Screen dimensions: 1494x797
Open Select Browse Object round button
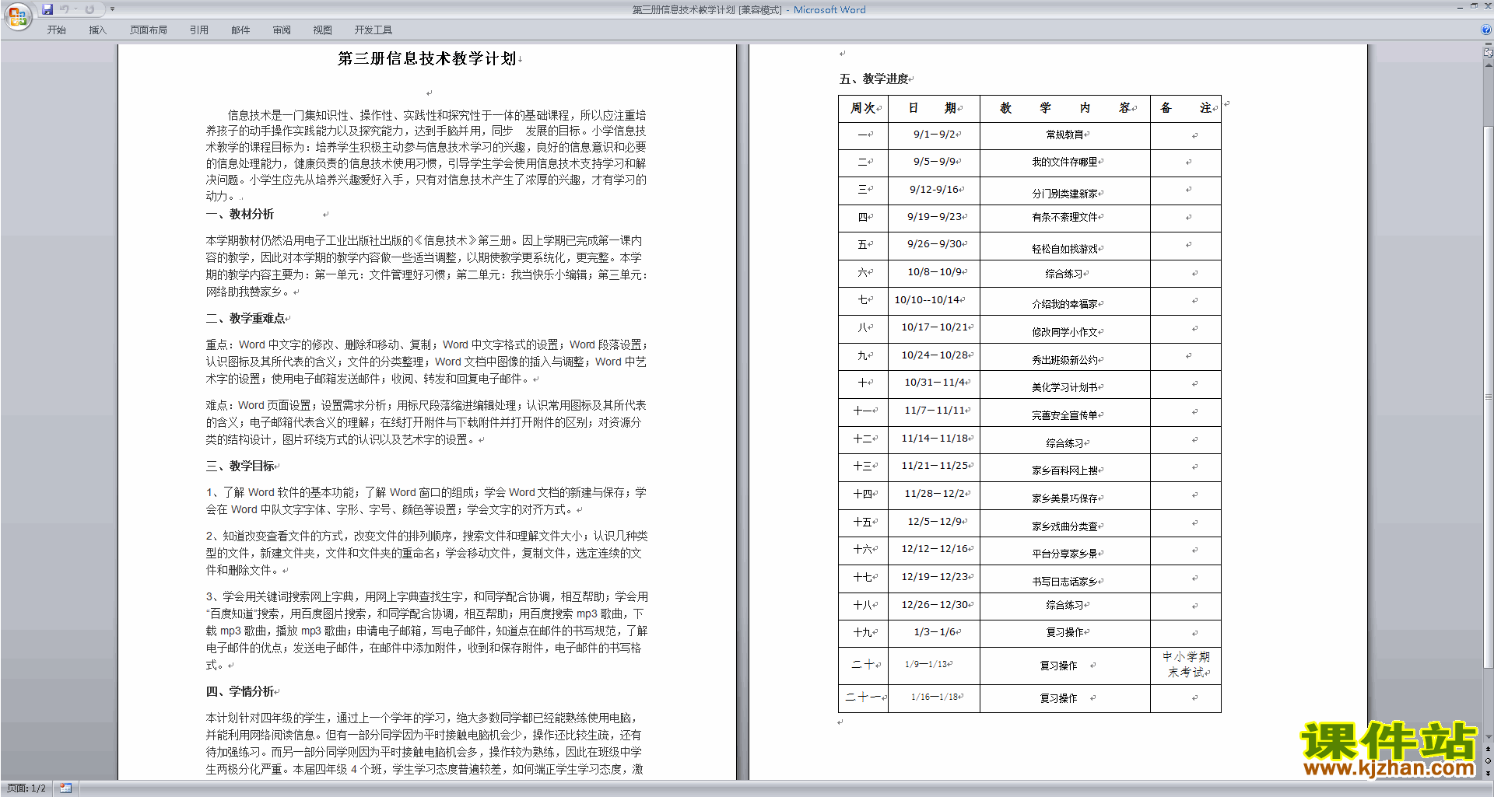1488,760
